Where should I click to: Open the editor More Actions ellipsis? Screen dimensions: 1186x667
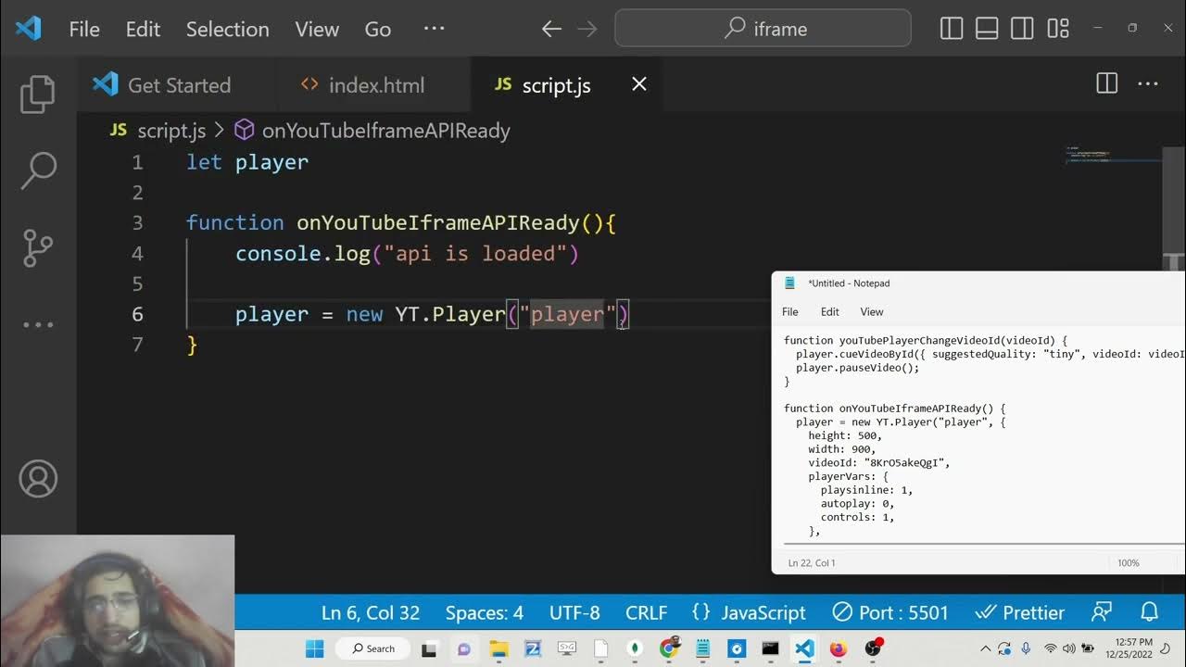(1148, 84)
